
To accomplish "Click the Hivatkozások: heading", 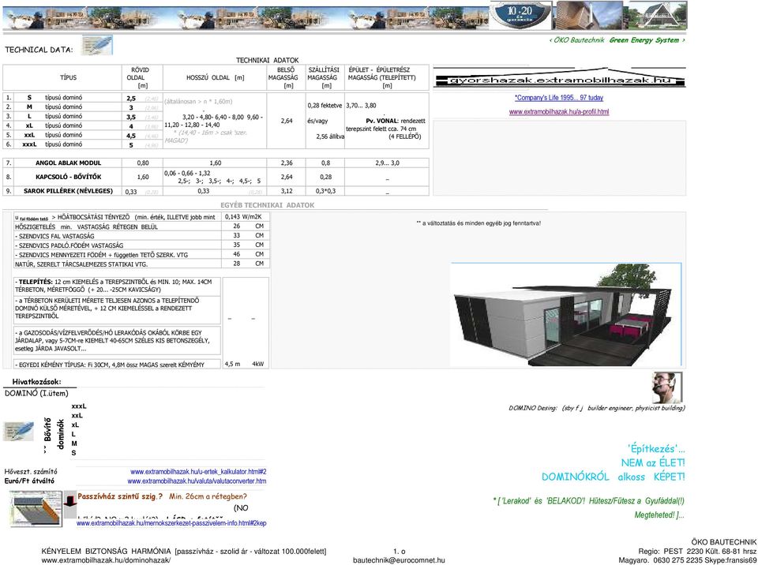I will 37,382.
